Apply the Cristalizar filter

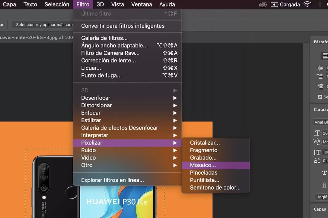click(x=216, y=143)
